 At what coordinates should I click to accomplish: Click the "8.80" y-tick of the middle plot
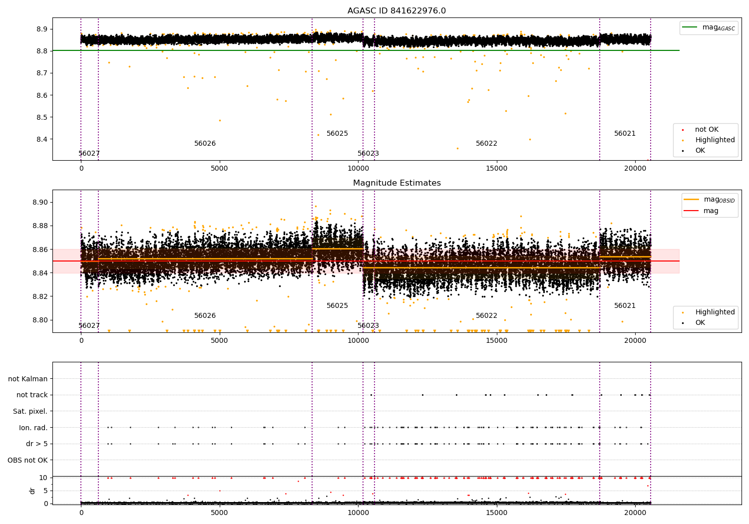(x=40, y=320)
